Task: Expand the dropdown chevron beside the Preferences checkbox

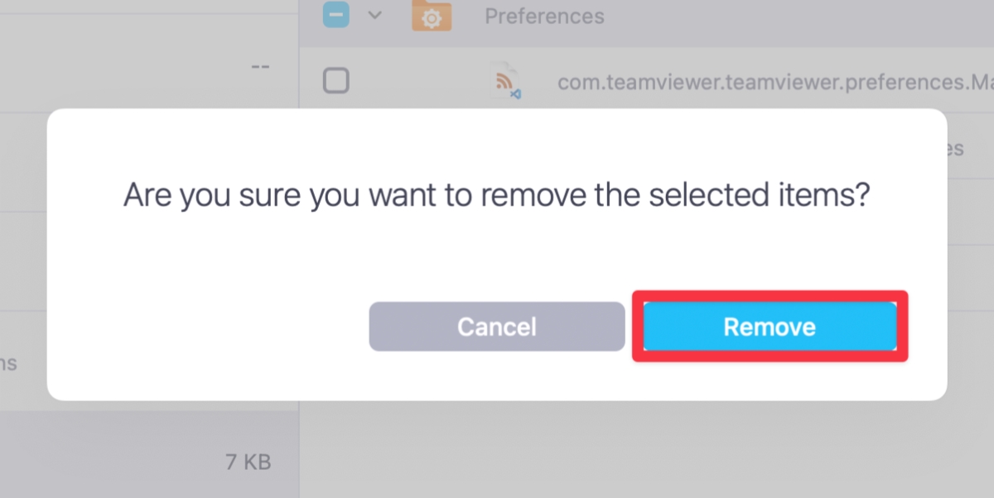Action: coord(377,15)
